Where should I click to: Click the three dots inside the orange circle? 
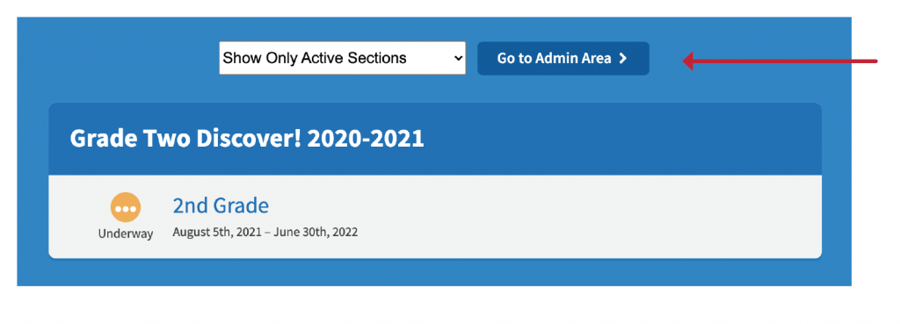coord(125,209)
